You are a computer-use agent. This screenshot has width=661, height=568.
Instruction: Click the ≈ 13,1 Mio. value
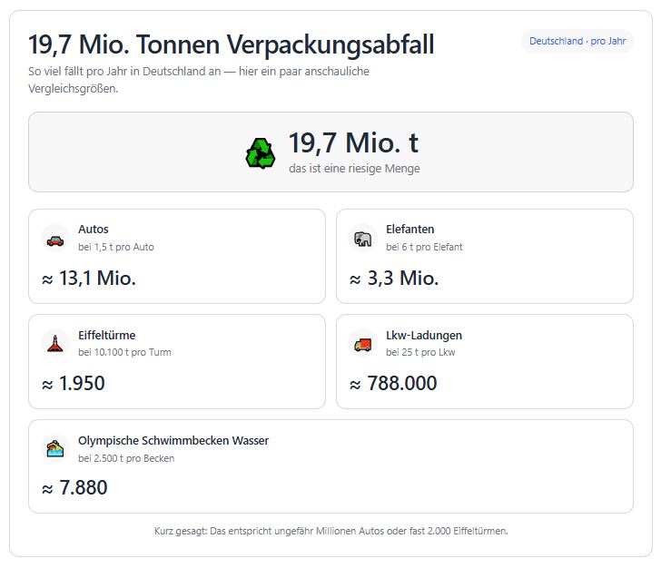pos(89,279)
